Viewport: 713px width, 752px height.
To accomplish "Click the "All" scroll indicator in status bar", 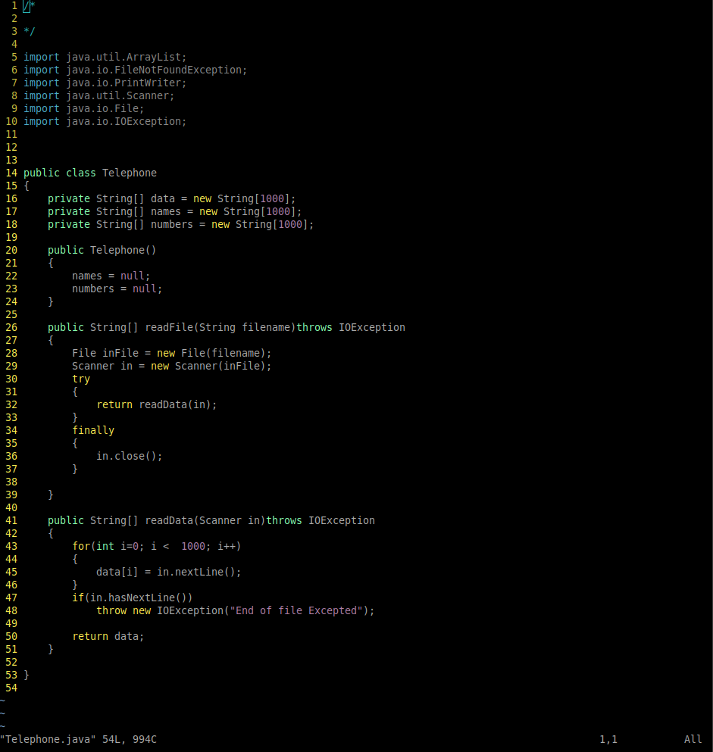I will (692, 739).
